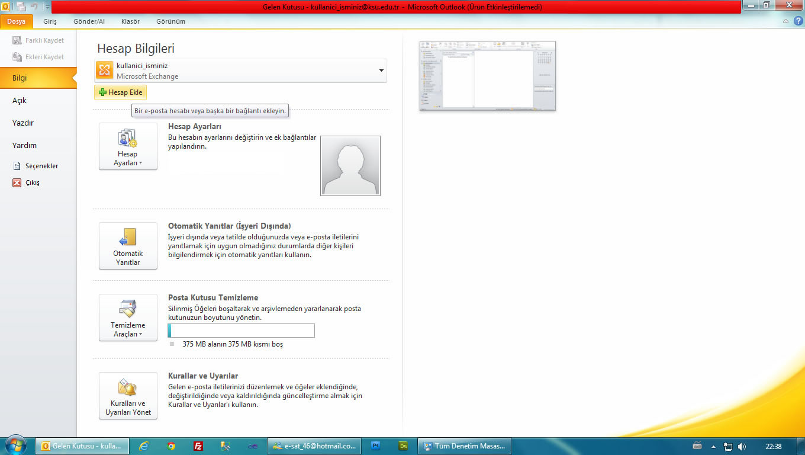Click the keyboard icon in system tray

[697, 446]
